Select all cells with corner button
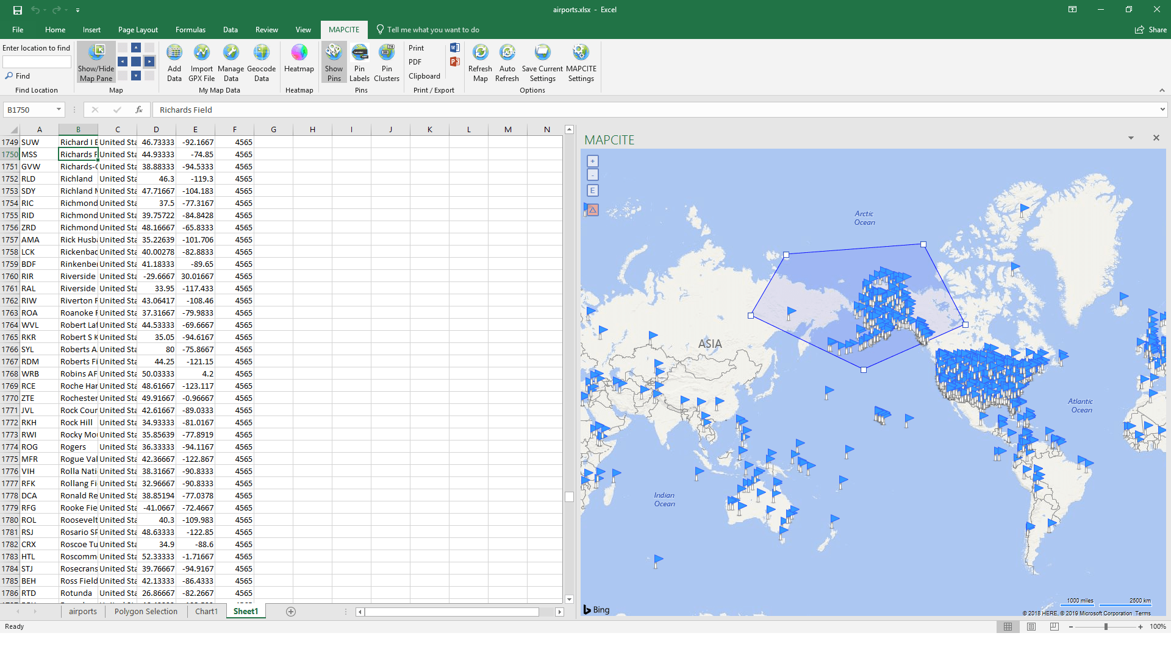The width and height of the screenshot is (1171, 658). point(10,129)
